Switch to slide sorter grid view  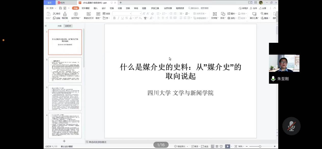point(217,146)
